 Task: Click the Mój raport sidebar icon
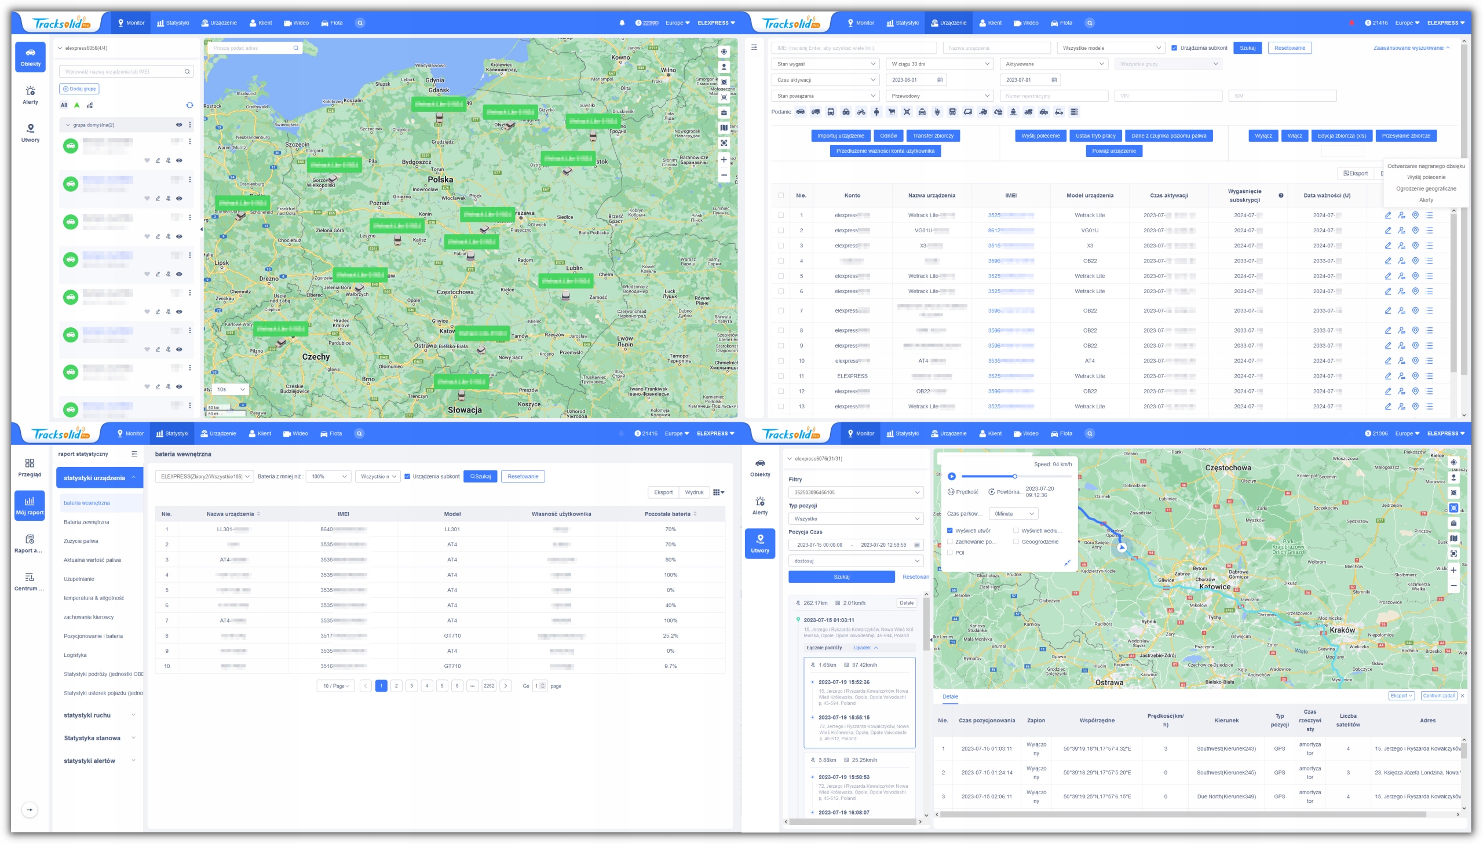coord(30,505)
